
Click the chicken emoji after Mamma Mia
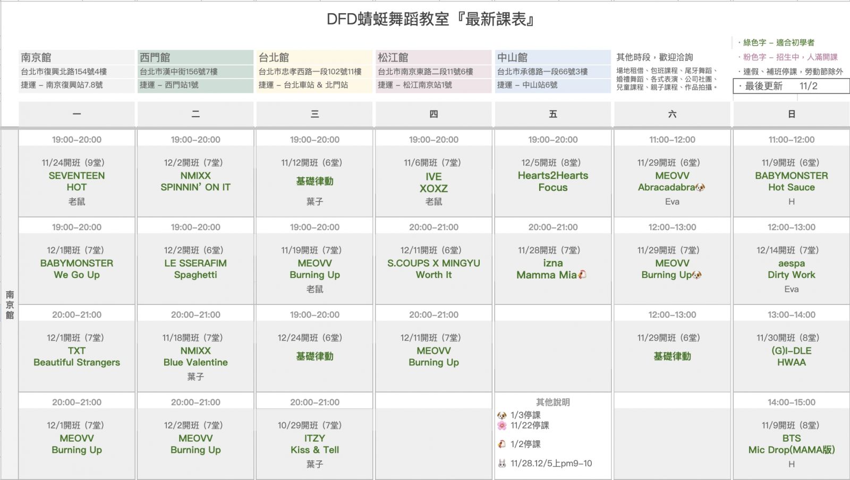point(582,275)
